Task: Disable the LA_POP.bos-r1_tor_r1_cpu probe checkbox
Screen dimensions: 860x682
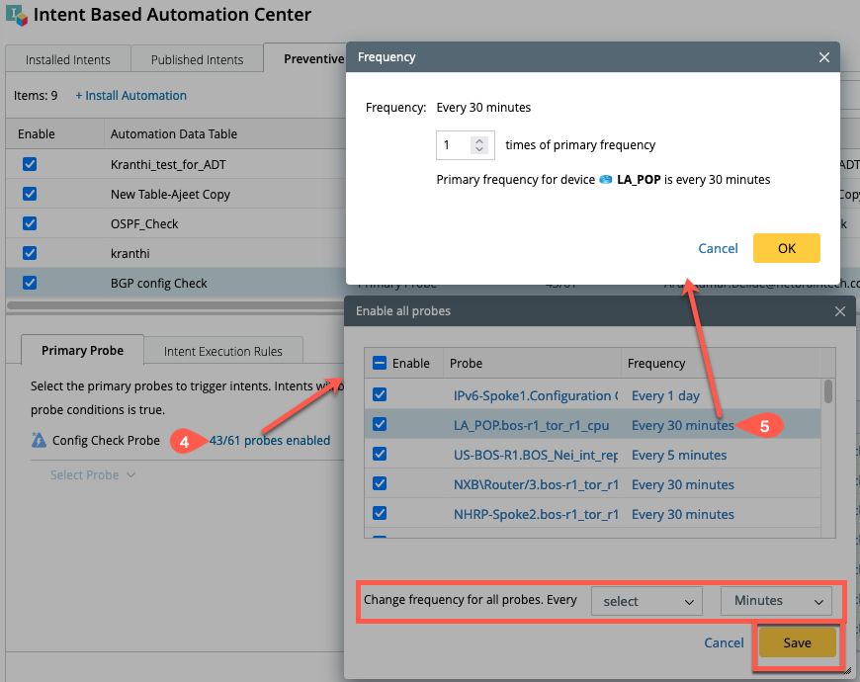Action: point(380,425)
